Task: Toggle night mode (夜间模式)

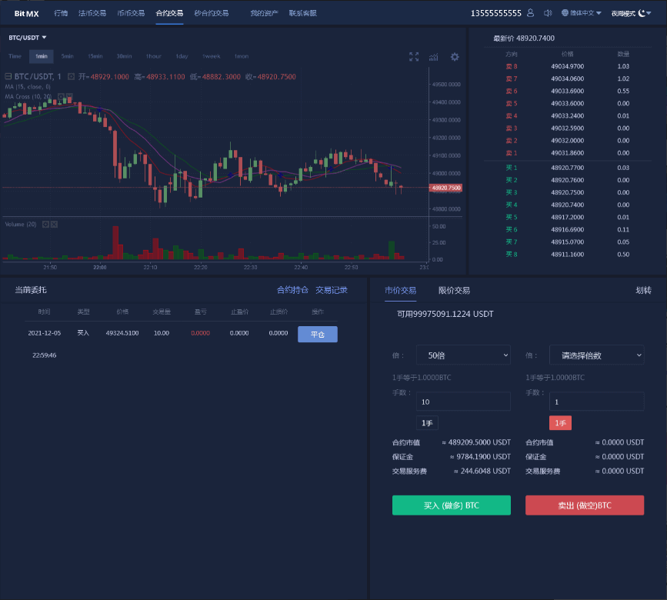Action: [x=630, y=13]
